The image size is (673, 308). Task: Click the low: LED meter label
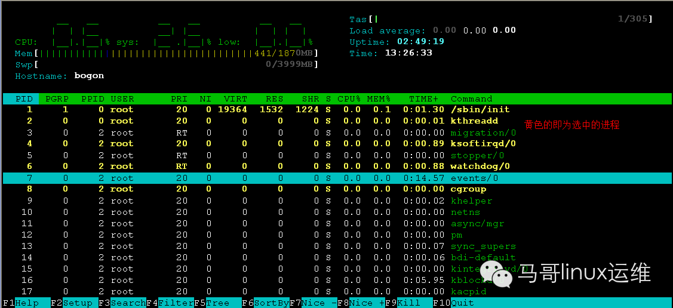point(230,42)
